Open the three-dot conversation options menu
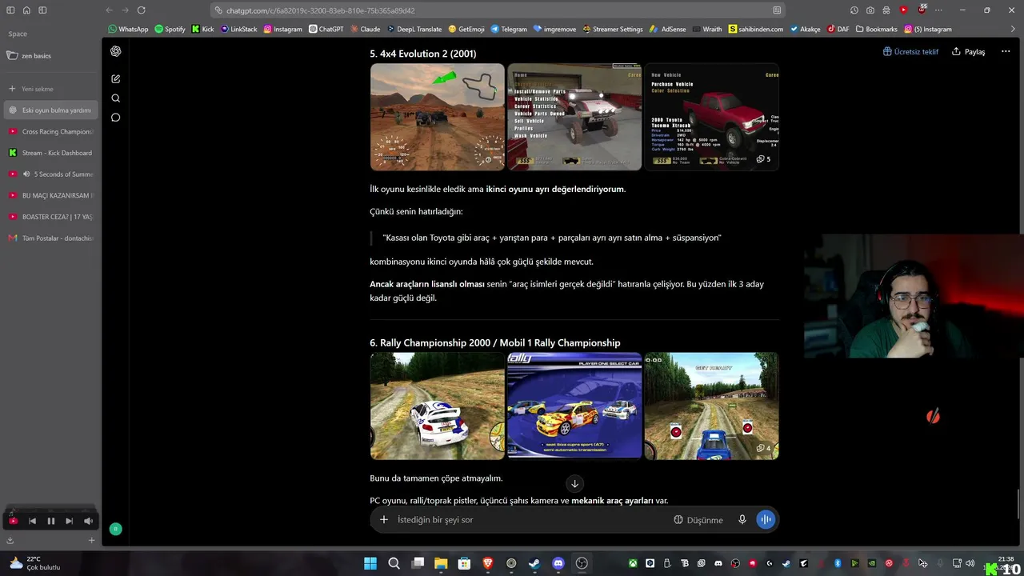The image size is (1024, 576). pyautogui.click(x=1006, y=51)
